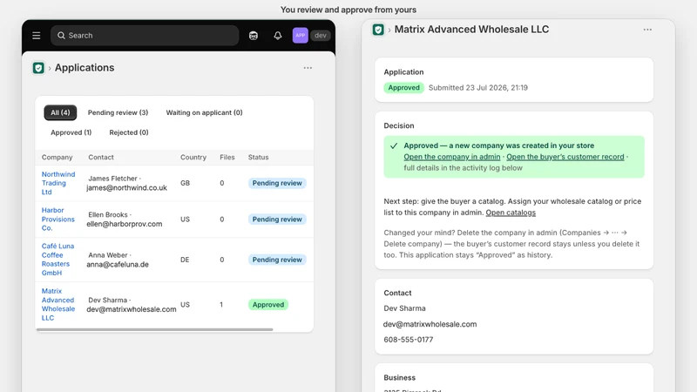Viewport: 697px width, 392px height.
Task: Click phone number 608-555-0177
Action: (x=408, y=340)
